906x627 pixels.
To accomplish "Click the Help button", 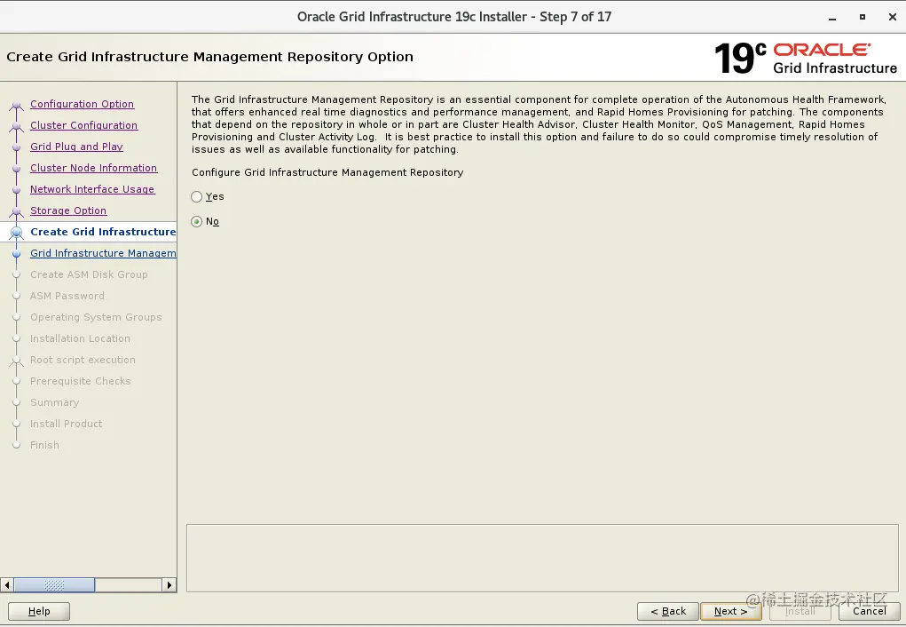I will click(x=39, y=611).
